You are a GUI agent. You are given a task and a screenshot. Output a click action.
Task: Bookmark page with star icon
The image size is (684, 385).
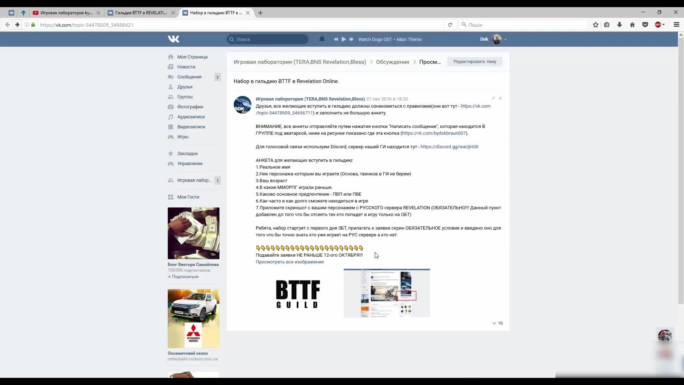[x=595, y=25]
